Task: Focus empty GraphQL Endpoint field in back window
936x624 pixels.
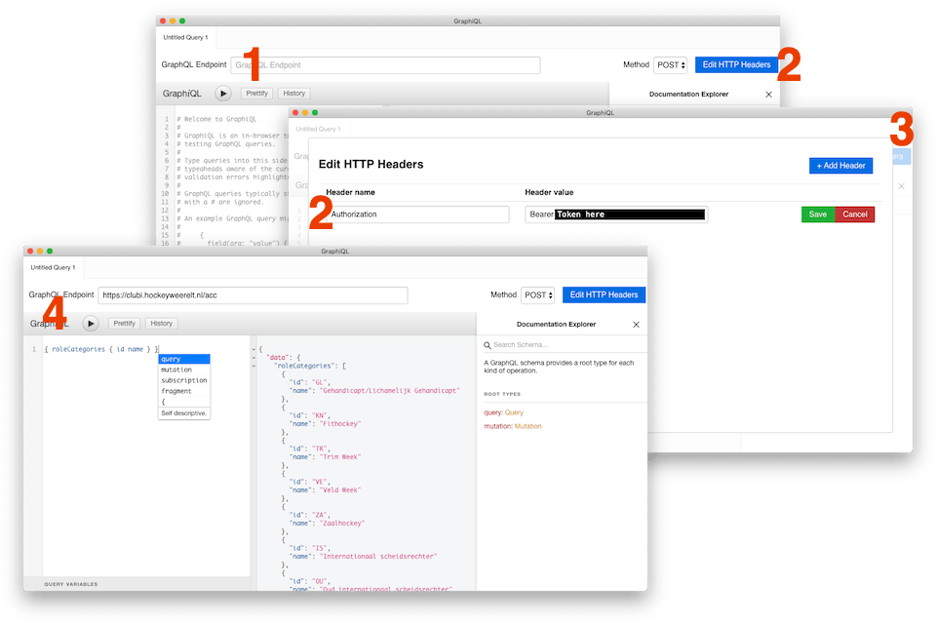Action: [x=386, y=65]
